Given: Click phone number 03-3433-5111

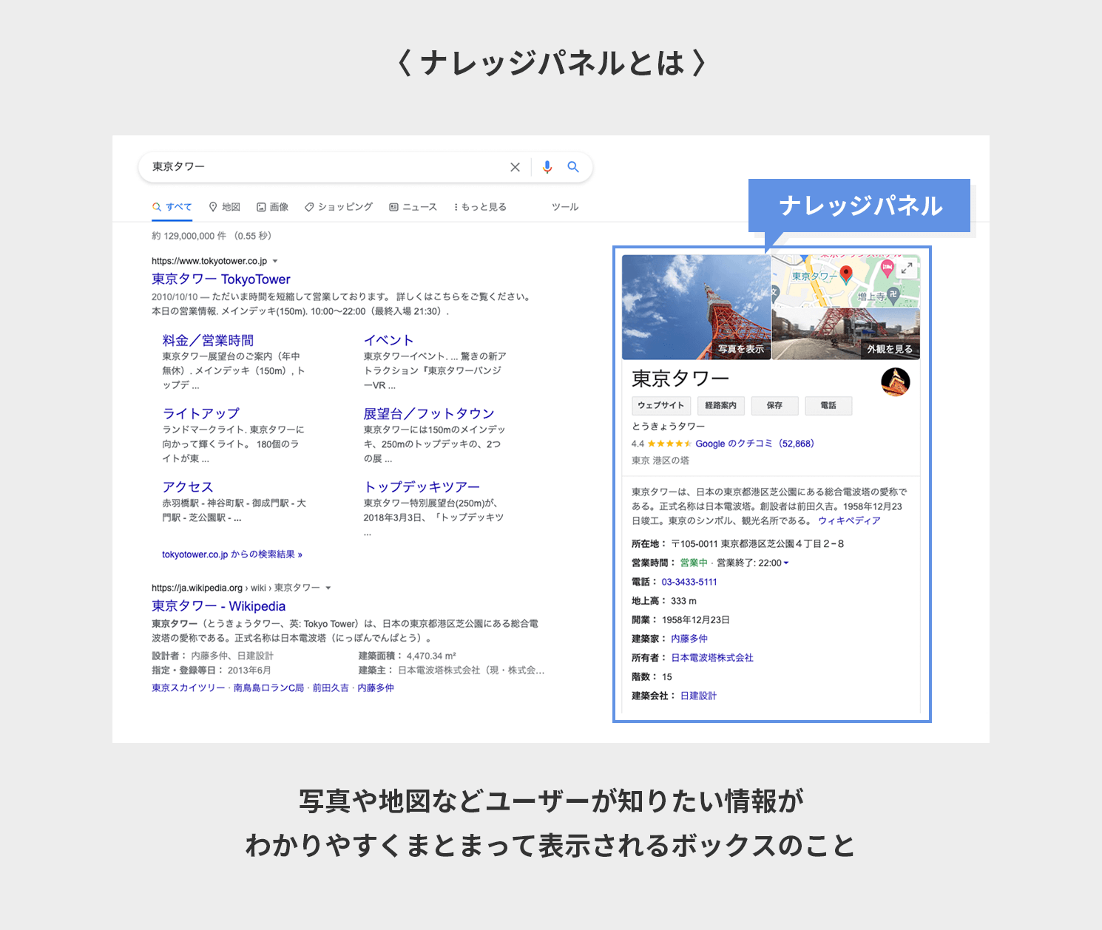Looking at the screenshot, I should click(689, 583).
